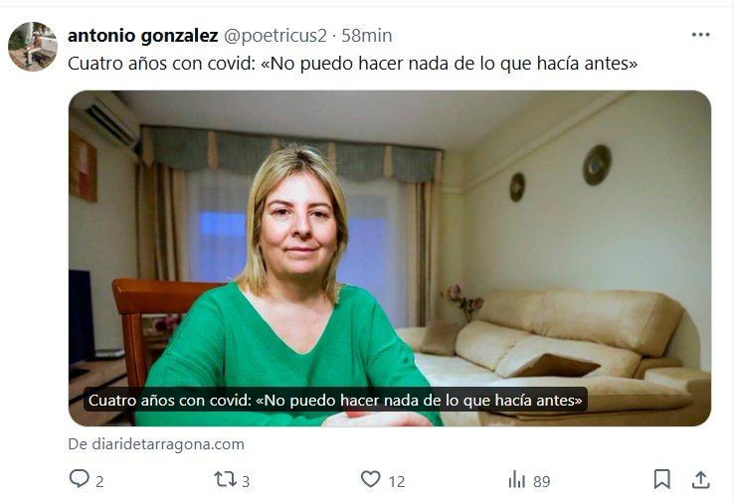Visit the diaridetarragona.com source link
The width and height of the screenshot is (736, 501).
(x=156, y=443)
